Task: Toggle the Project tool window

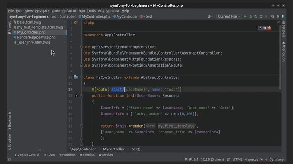Action: (x=10, y=28)
